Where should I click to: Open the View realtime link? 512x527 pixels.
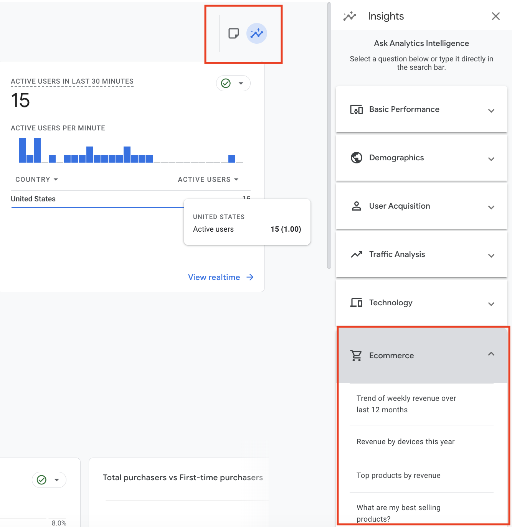(x=221, y=277)
